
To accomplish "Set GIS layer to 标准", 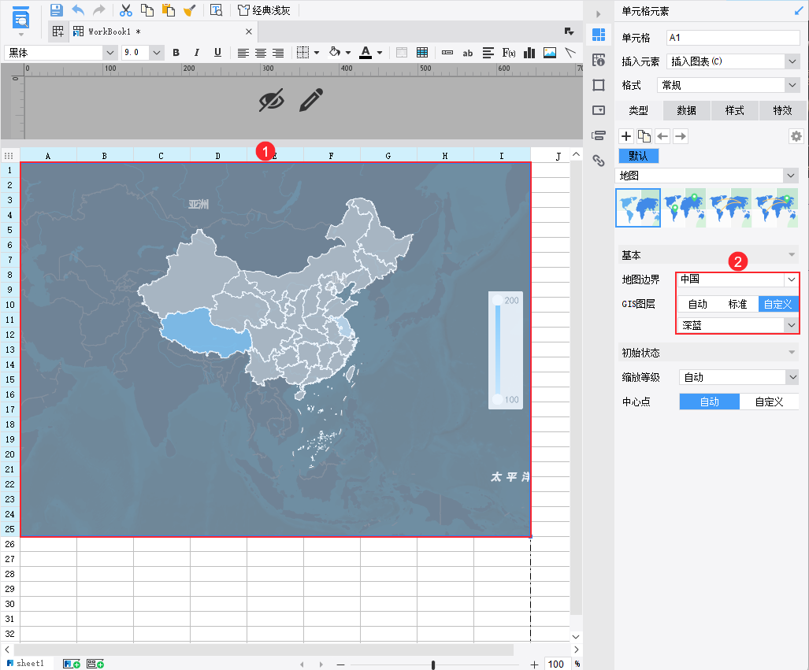I will point(737,304).
